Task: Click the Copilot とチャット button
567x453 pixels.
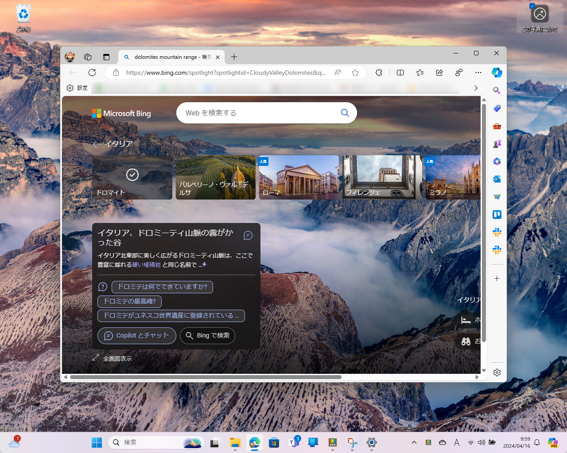Action: click(136, 335)
